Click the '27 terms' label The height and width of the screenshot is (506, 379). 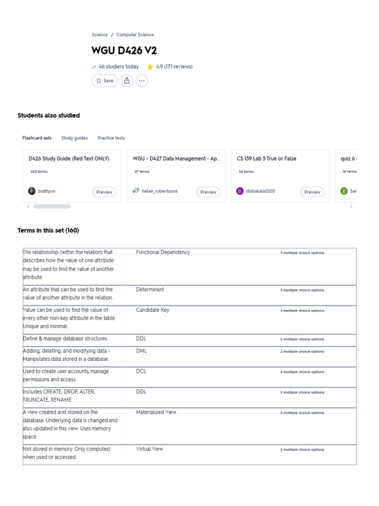[x=142, y=171]
